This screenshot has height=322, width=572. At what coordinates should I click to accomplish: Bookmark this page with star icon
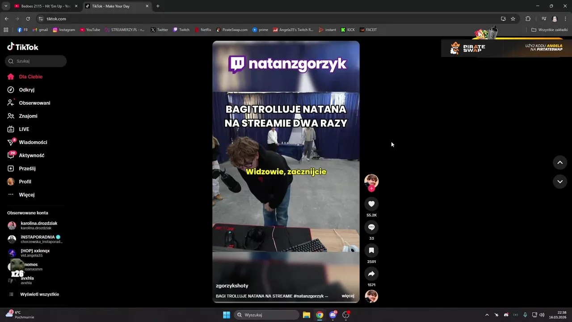[x=513, y=19]
